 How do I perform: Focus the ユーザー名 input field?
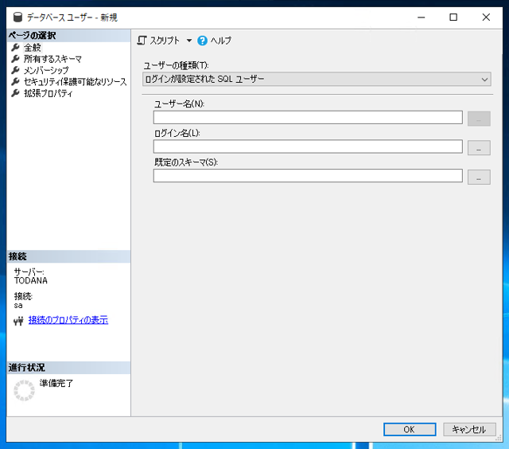pos(308,117)
